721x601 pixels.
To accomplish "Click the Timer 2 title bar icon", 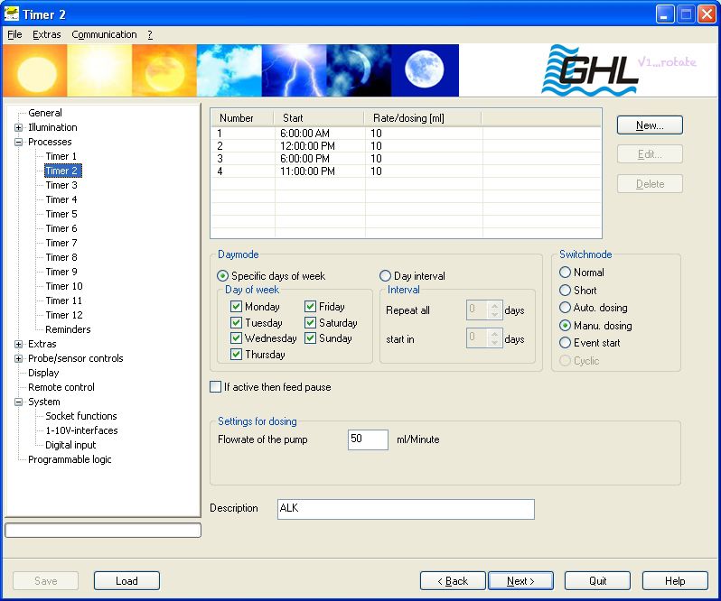I will click(x=12, y=14).
